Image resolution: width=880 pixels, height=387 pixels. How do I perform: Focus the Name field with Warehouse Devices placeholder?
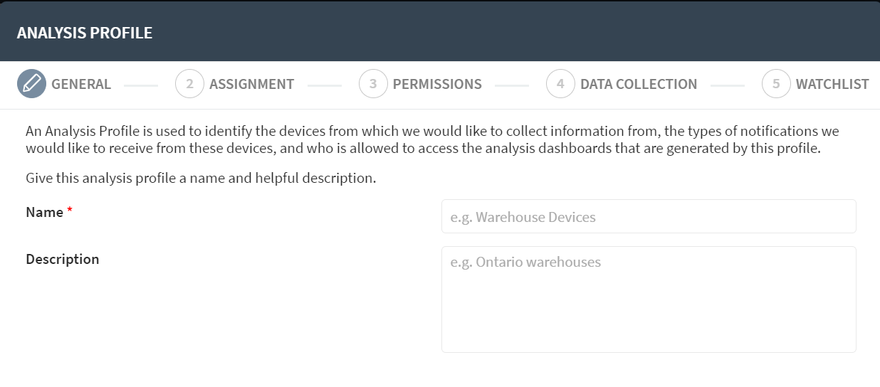pyautogui.click(x=649, y=216)
